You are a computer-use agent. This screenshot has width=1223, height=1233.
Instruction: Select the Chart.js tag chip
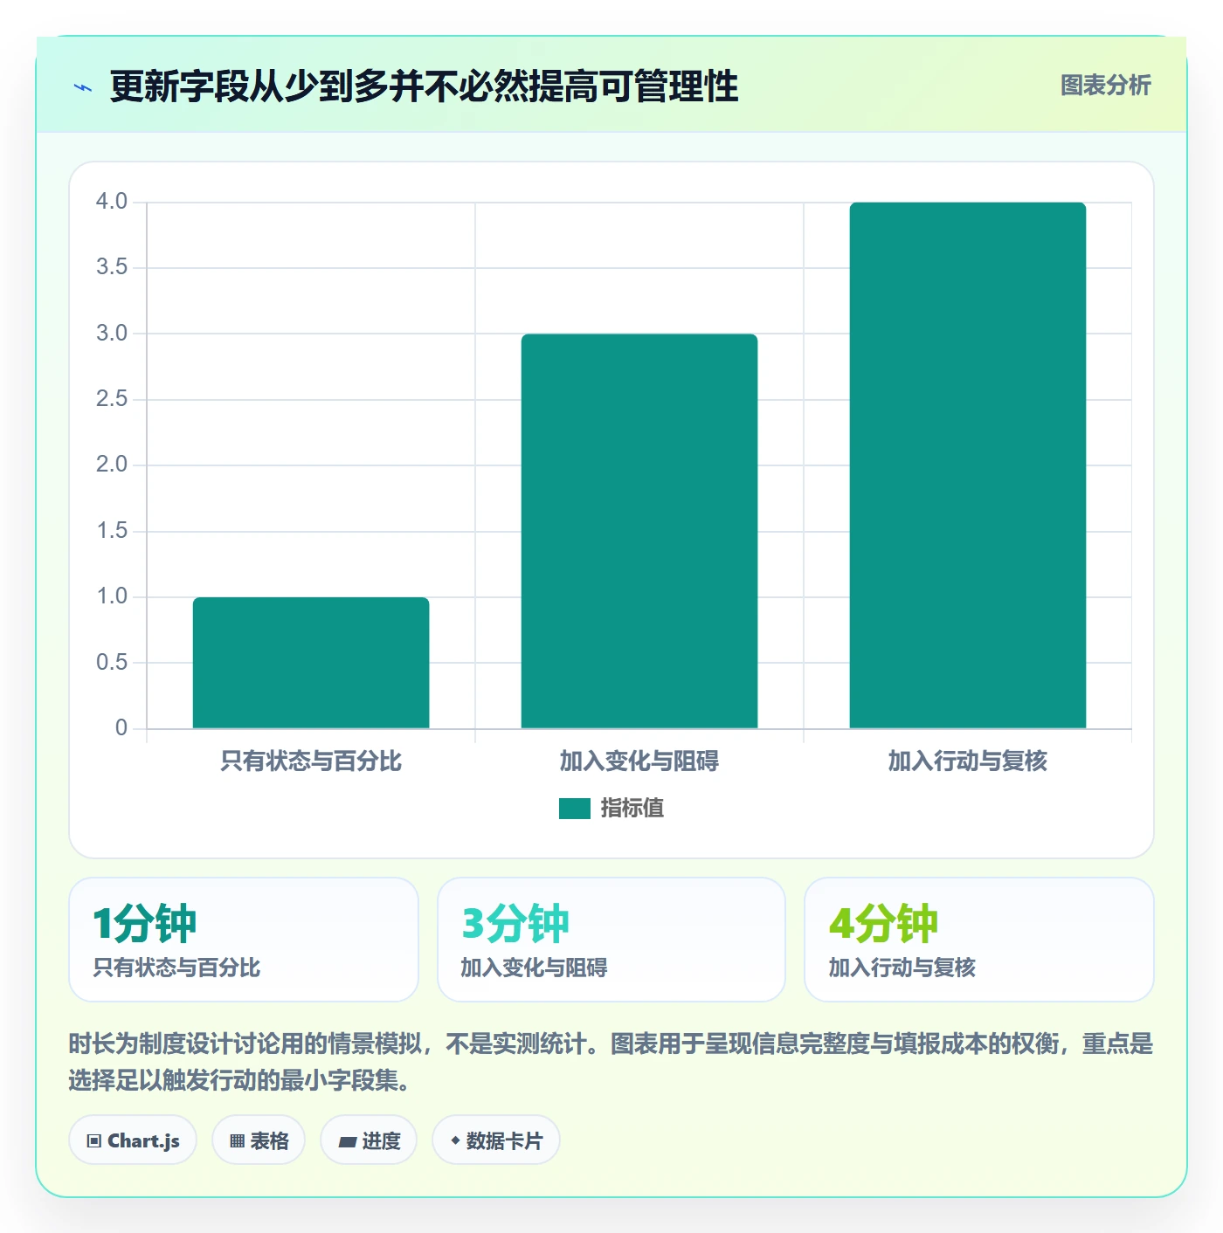click(x=134, y=1140)
